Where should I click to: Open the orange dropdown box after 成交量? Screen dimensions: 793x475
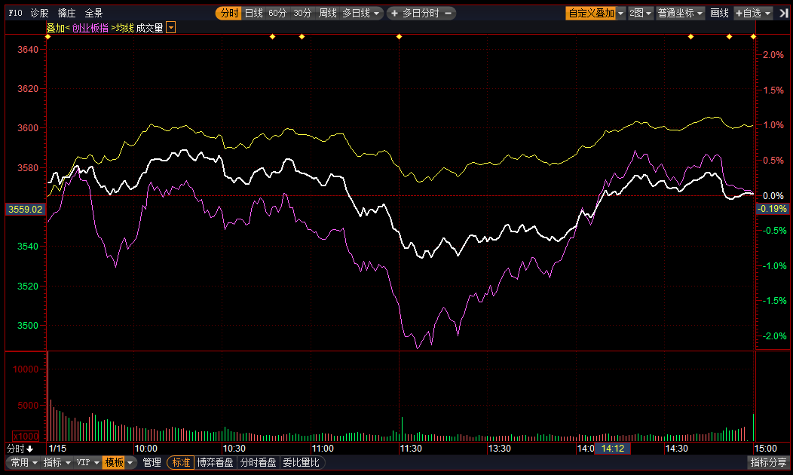pos(171,28)
